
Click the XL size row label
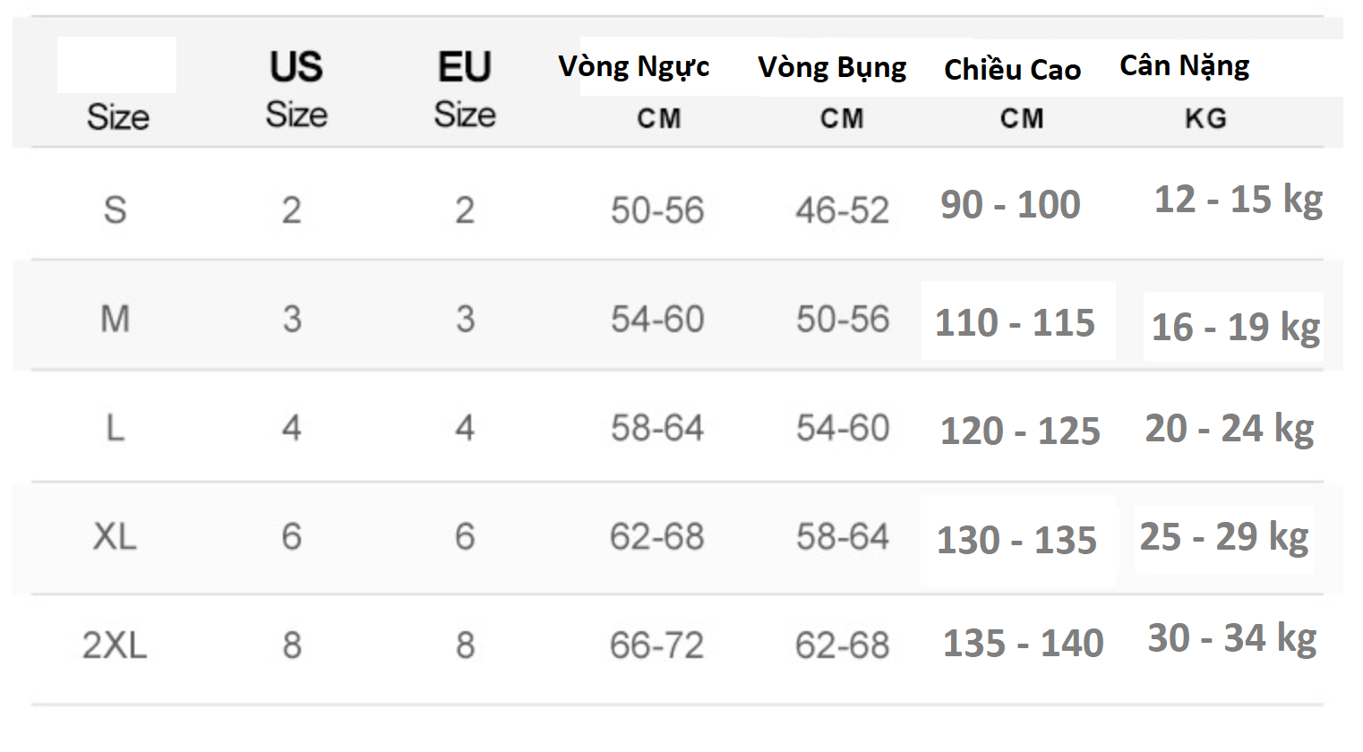tap(116, 537)
